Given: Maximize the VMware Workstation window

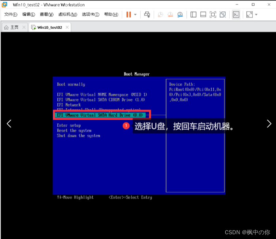Looking at the screenshot, I should [x=253, y=5].
